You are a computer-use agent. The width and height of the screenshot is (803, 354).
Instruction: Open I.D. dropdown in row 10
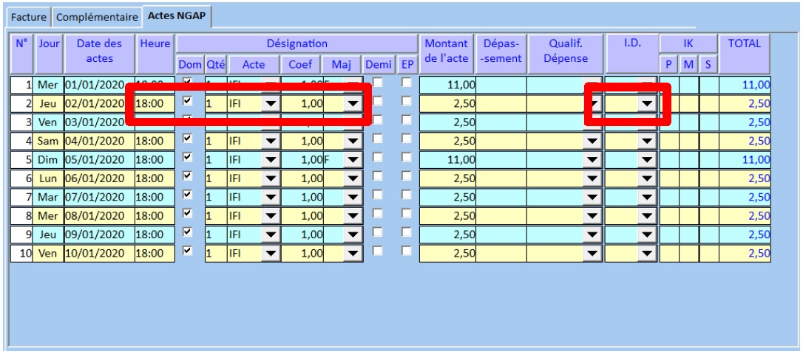click(647, 254)
